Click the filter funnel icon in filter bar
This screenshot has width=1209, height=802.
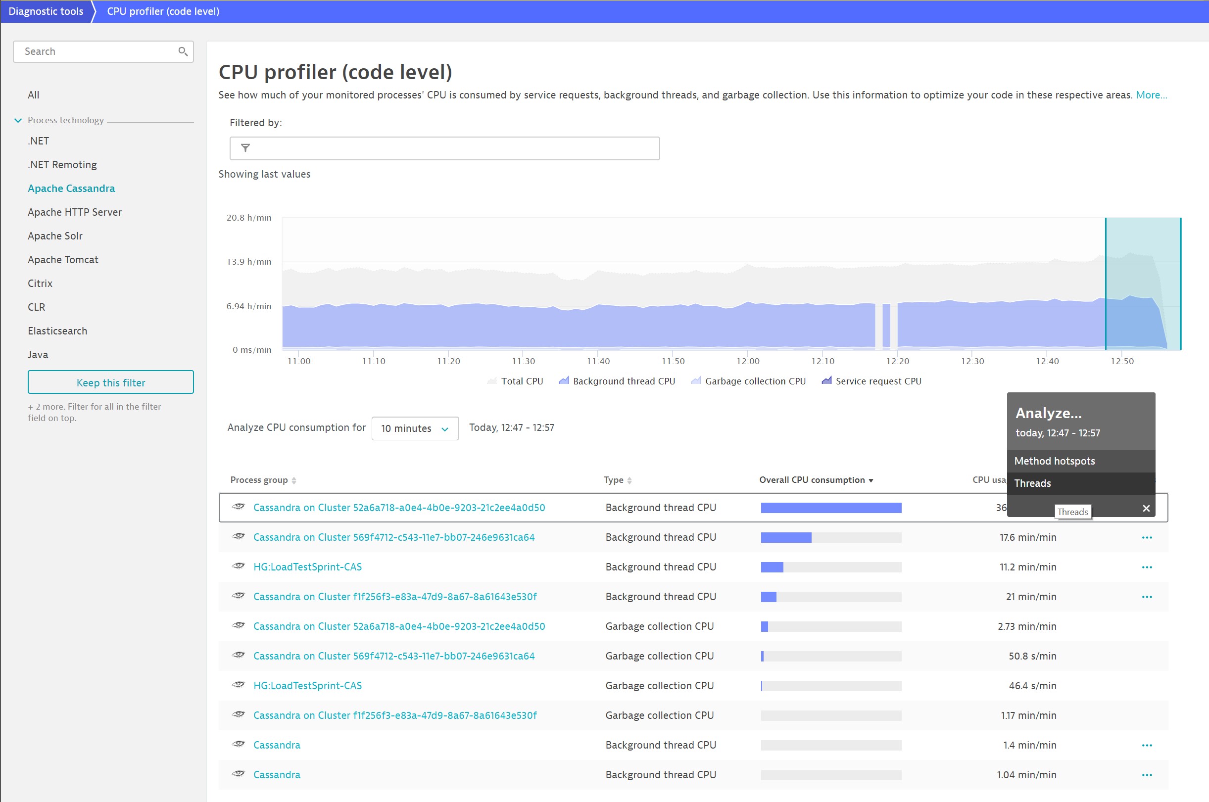click(247, 147)
